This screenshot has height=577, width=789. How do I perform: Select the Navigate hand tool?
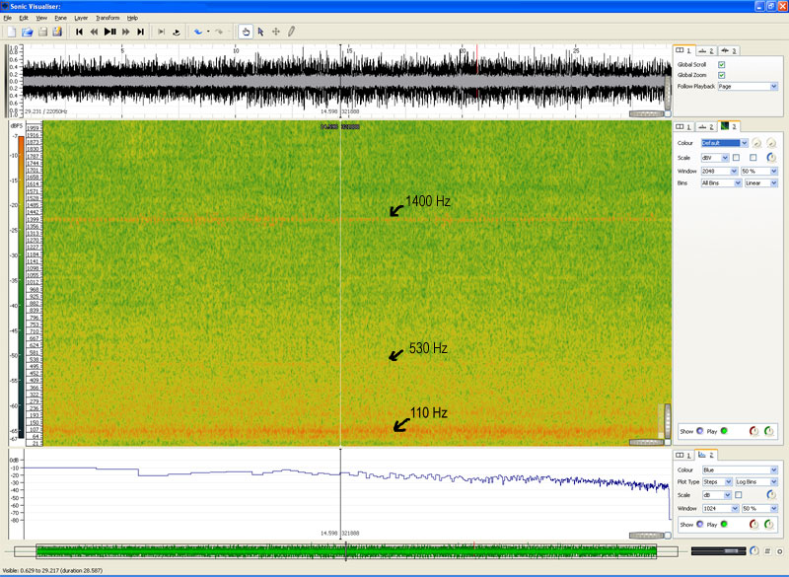click(246, 32)
